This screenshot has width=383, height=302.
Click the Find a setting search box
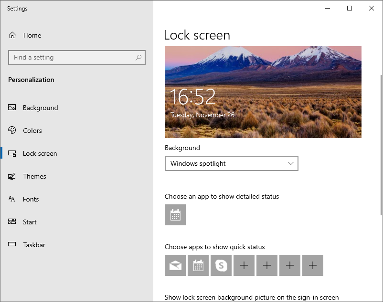pyautogui.click(x=77, y=58)
